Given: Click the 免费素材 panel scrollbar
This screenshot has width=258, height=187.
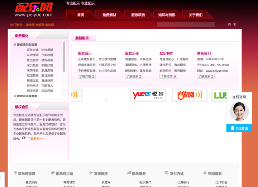Looking at the screenshot, I should (64, 57).
